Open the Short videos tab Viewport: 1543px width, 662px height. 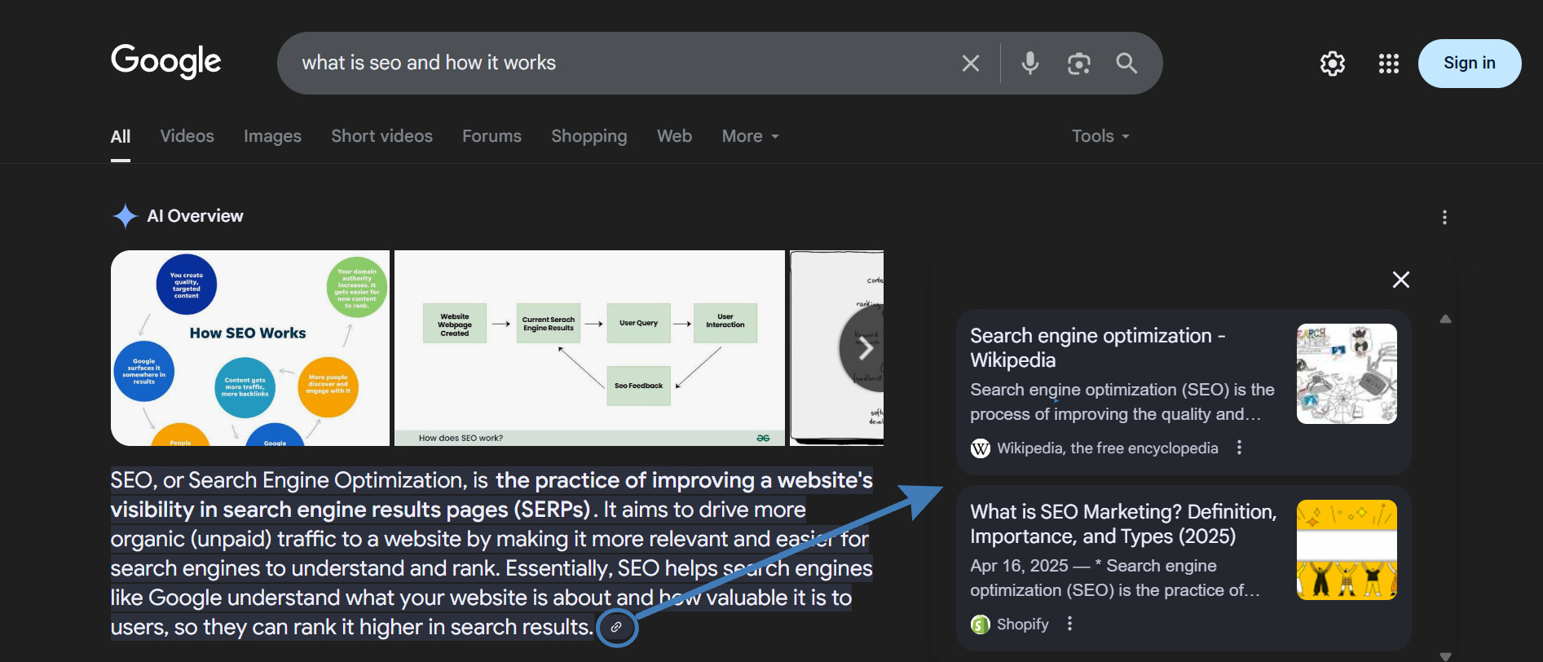coord(381,136)
